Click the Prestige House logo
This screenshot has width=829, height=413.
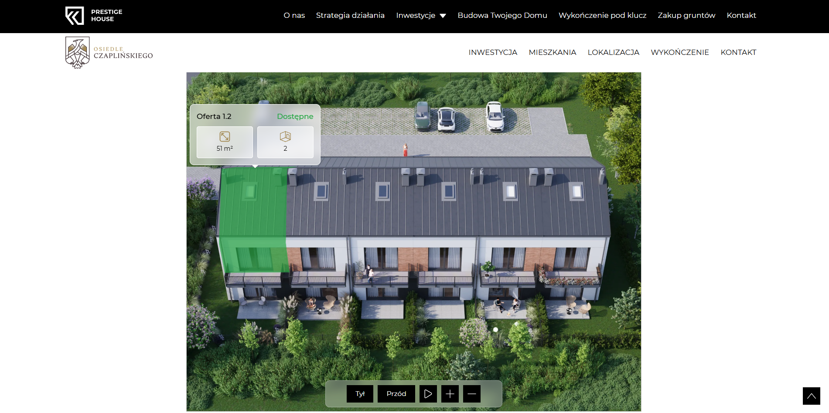pos(94,16)
